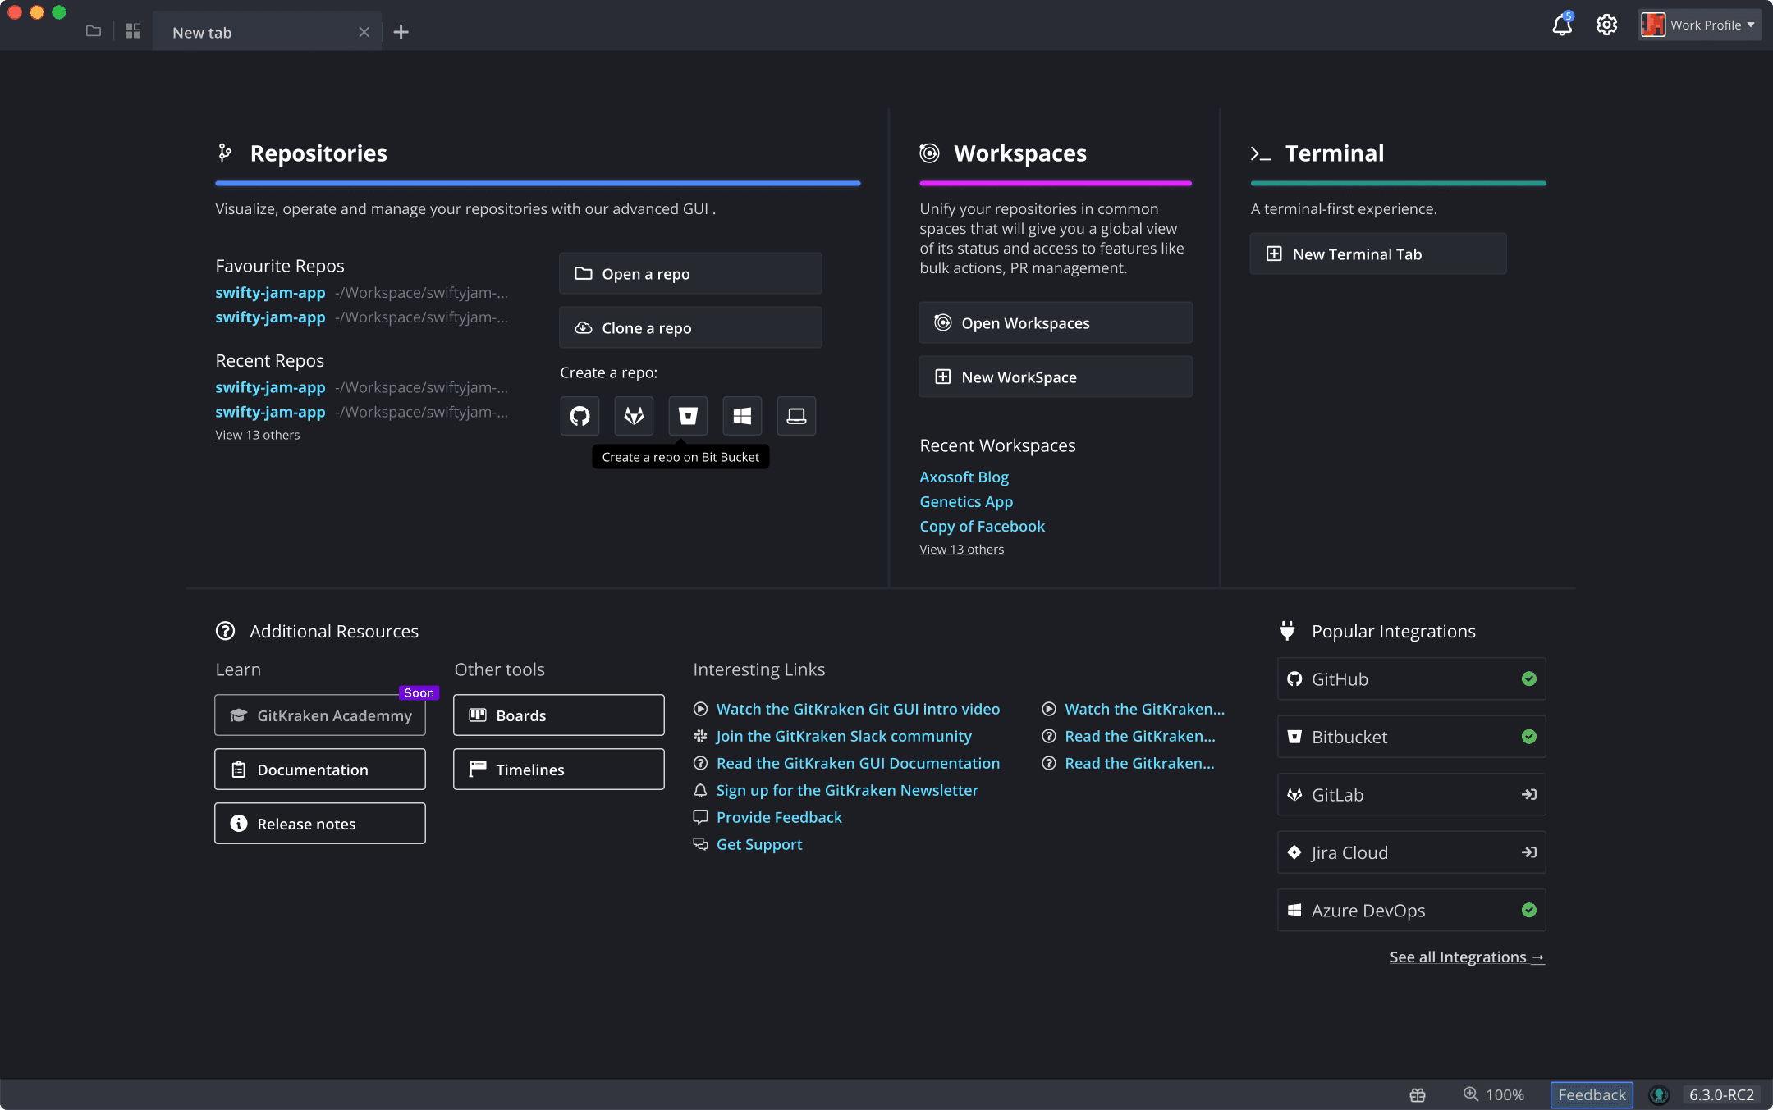
Task: Open Axosoft Blog workspace
Action: (964, 477)
